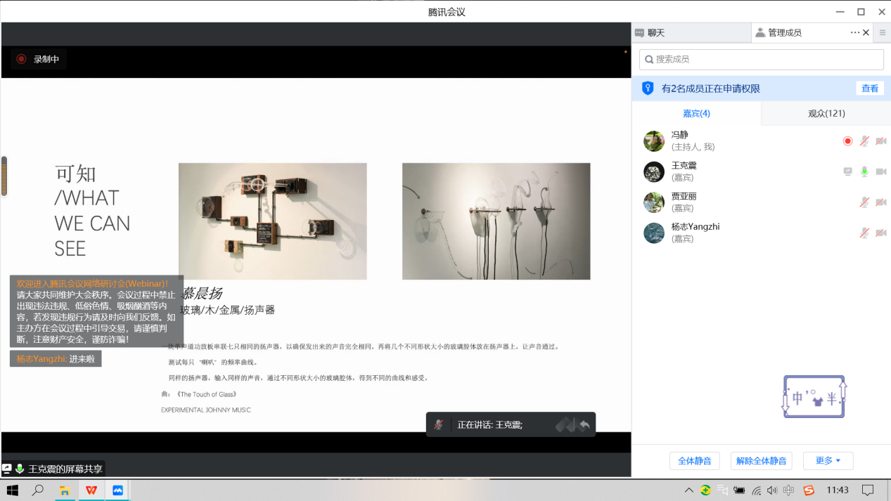
Task: Open the three-dots menu on 管理成员 tab
Action: point(854,32)
